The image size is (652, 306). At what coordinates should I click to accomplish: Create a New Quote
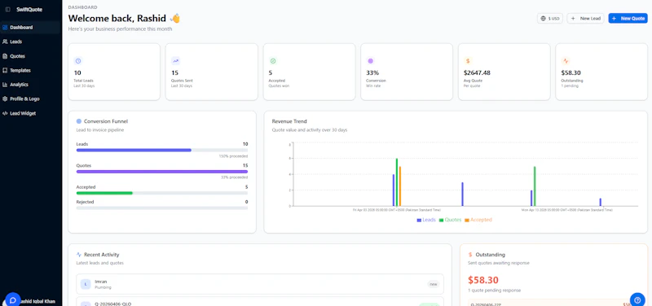(628, 18)
